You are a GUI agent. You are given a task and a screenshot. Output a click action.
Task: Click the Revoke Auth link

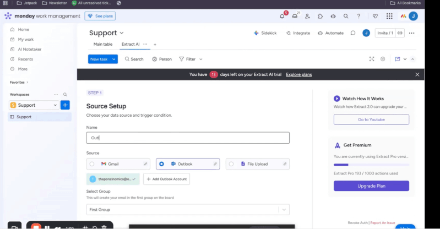(x=357, y=223)
